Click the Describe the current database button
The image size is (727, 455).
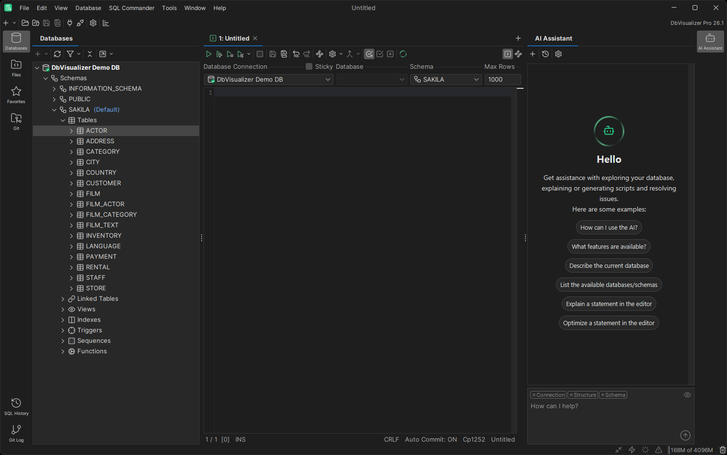(x=609, y=265)
